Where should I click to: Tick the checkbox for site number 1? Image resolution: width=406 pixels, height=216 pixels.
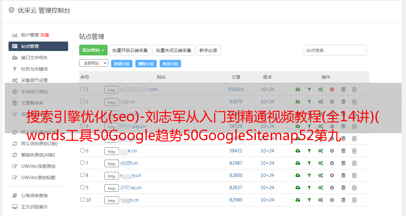tap(82, 89)
